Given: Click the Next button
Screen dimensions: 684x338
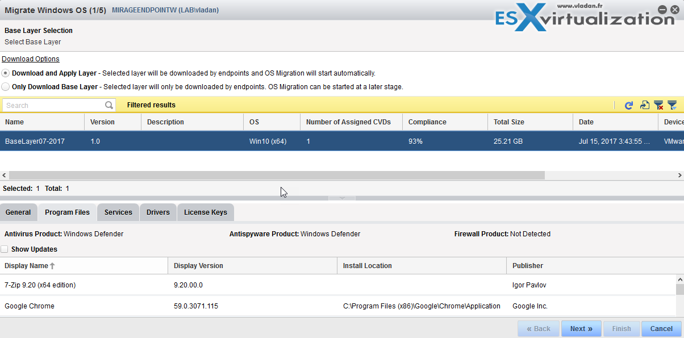Looking at the screenshot, I should [x=581, y=328].
